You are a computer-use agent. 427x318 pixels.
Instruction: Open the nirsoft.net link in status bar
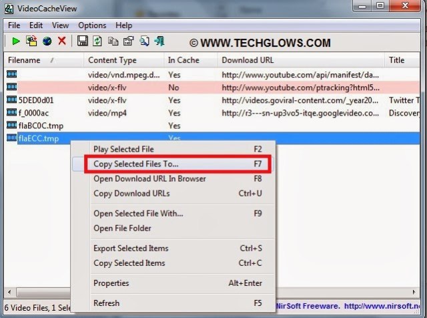pyautogui.click(x=382, y=306)
